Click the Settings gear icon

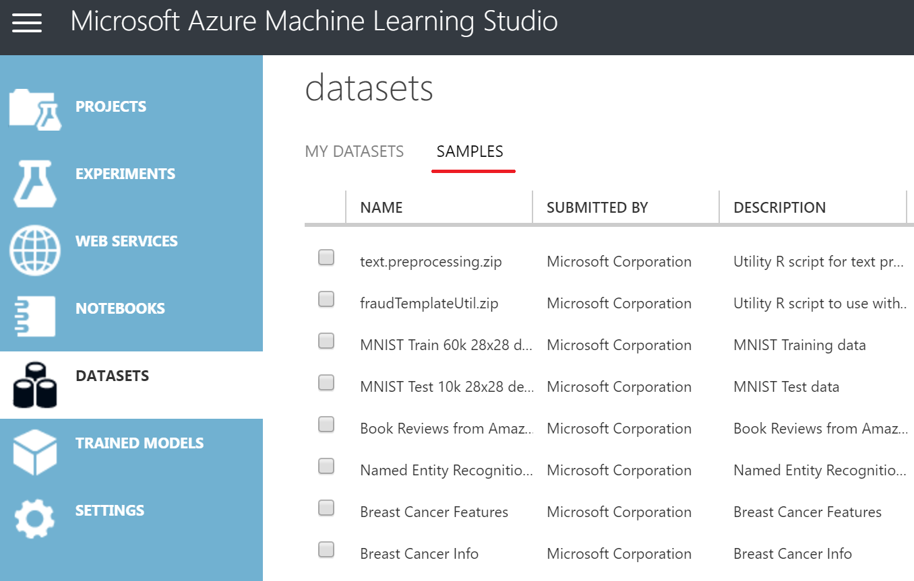click(35, 518)
